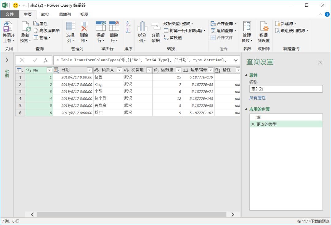Confirm formula with the checkmark icon

pyautogui.click(x=35, y=60)
